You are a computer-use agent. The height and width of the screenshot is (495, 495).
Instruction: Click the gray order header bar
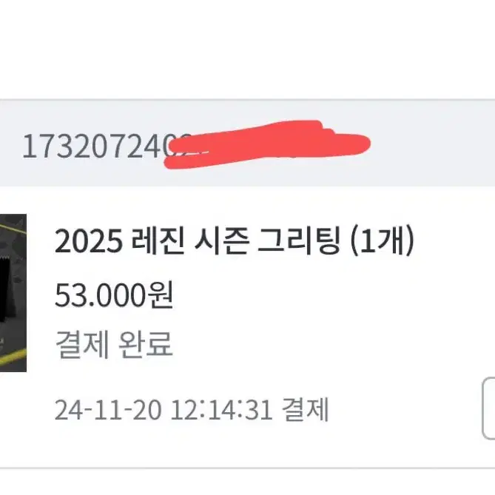pyautogui.click(x=247, y=143)
